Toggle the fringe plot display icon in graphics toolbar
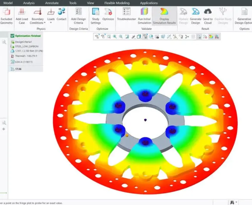 coord(211,37)
